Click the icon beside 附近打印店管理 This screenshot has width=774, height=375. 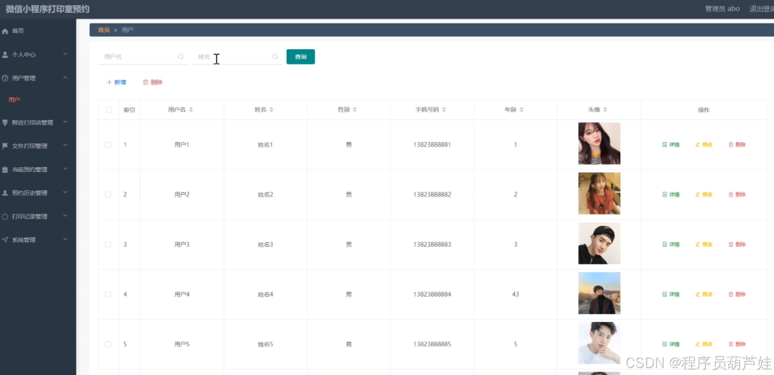(x=5, y=123)
